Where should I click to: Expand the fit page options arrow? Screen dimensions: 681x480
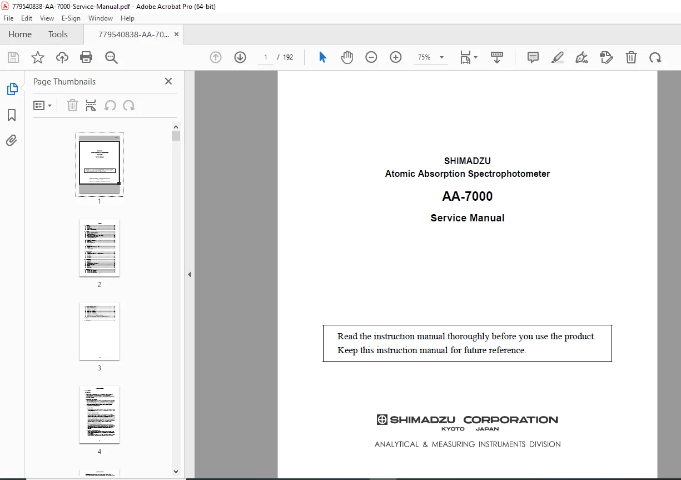[x=475, y=57]
